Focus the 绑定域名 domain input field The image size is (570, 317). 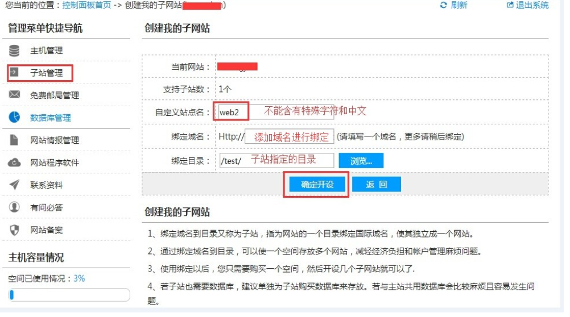pos(290,136)
